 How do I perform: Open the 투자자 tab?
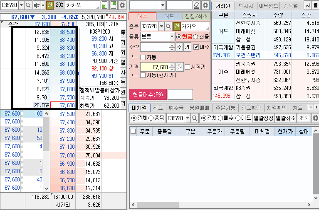[246, 6]
